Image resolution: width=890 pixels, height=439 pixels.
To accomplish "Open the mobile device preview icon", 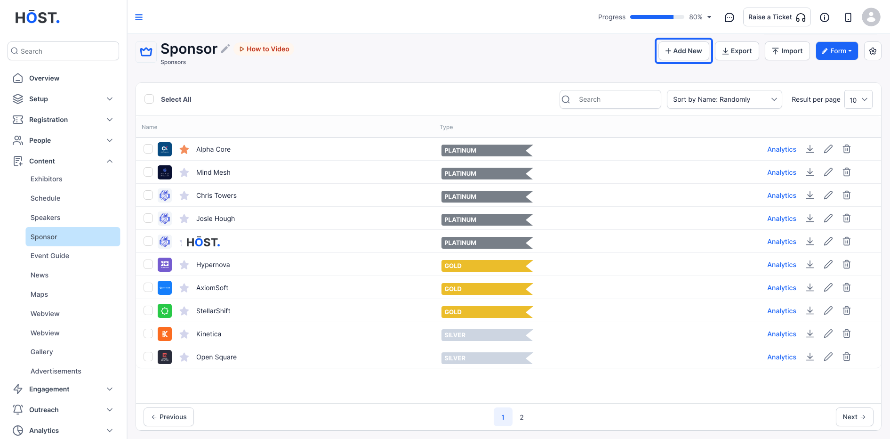I will [848, 17].
